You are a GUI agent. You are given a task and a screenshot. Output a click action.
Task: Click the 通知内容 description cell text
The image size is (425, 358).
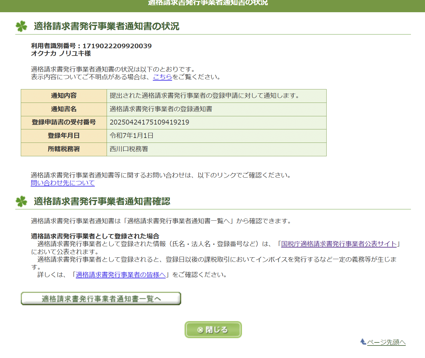click(x=204, y=96)
